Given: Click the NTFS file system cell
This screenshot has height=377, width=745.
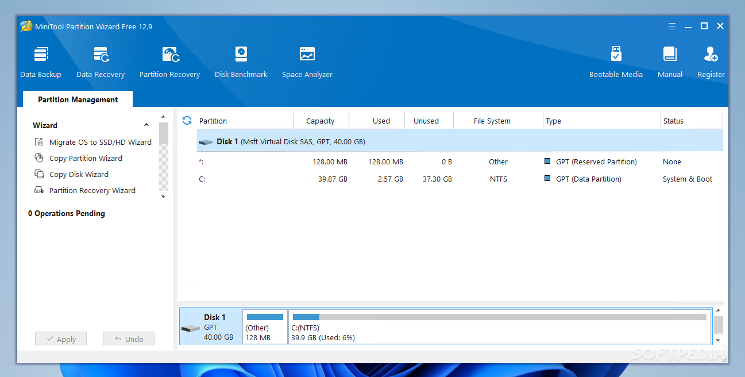Looking at the screenshot, I should pos(499,179).
